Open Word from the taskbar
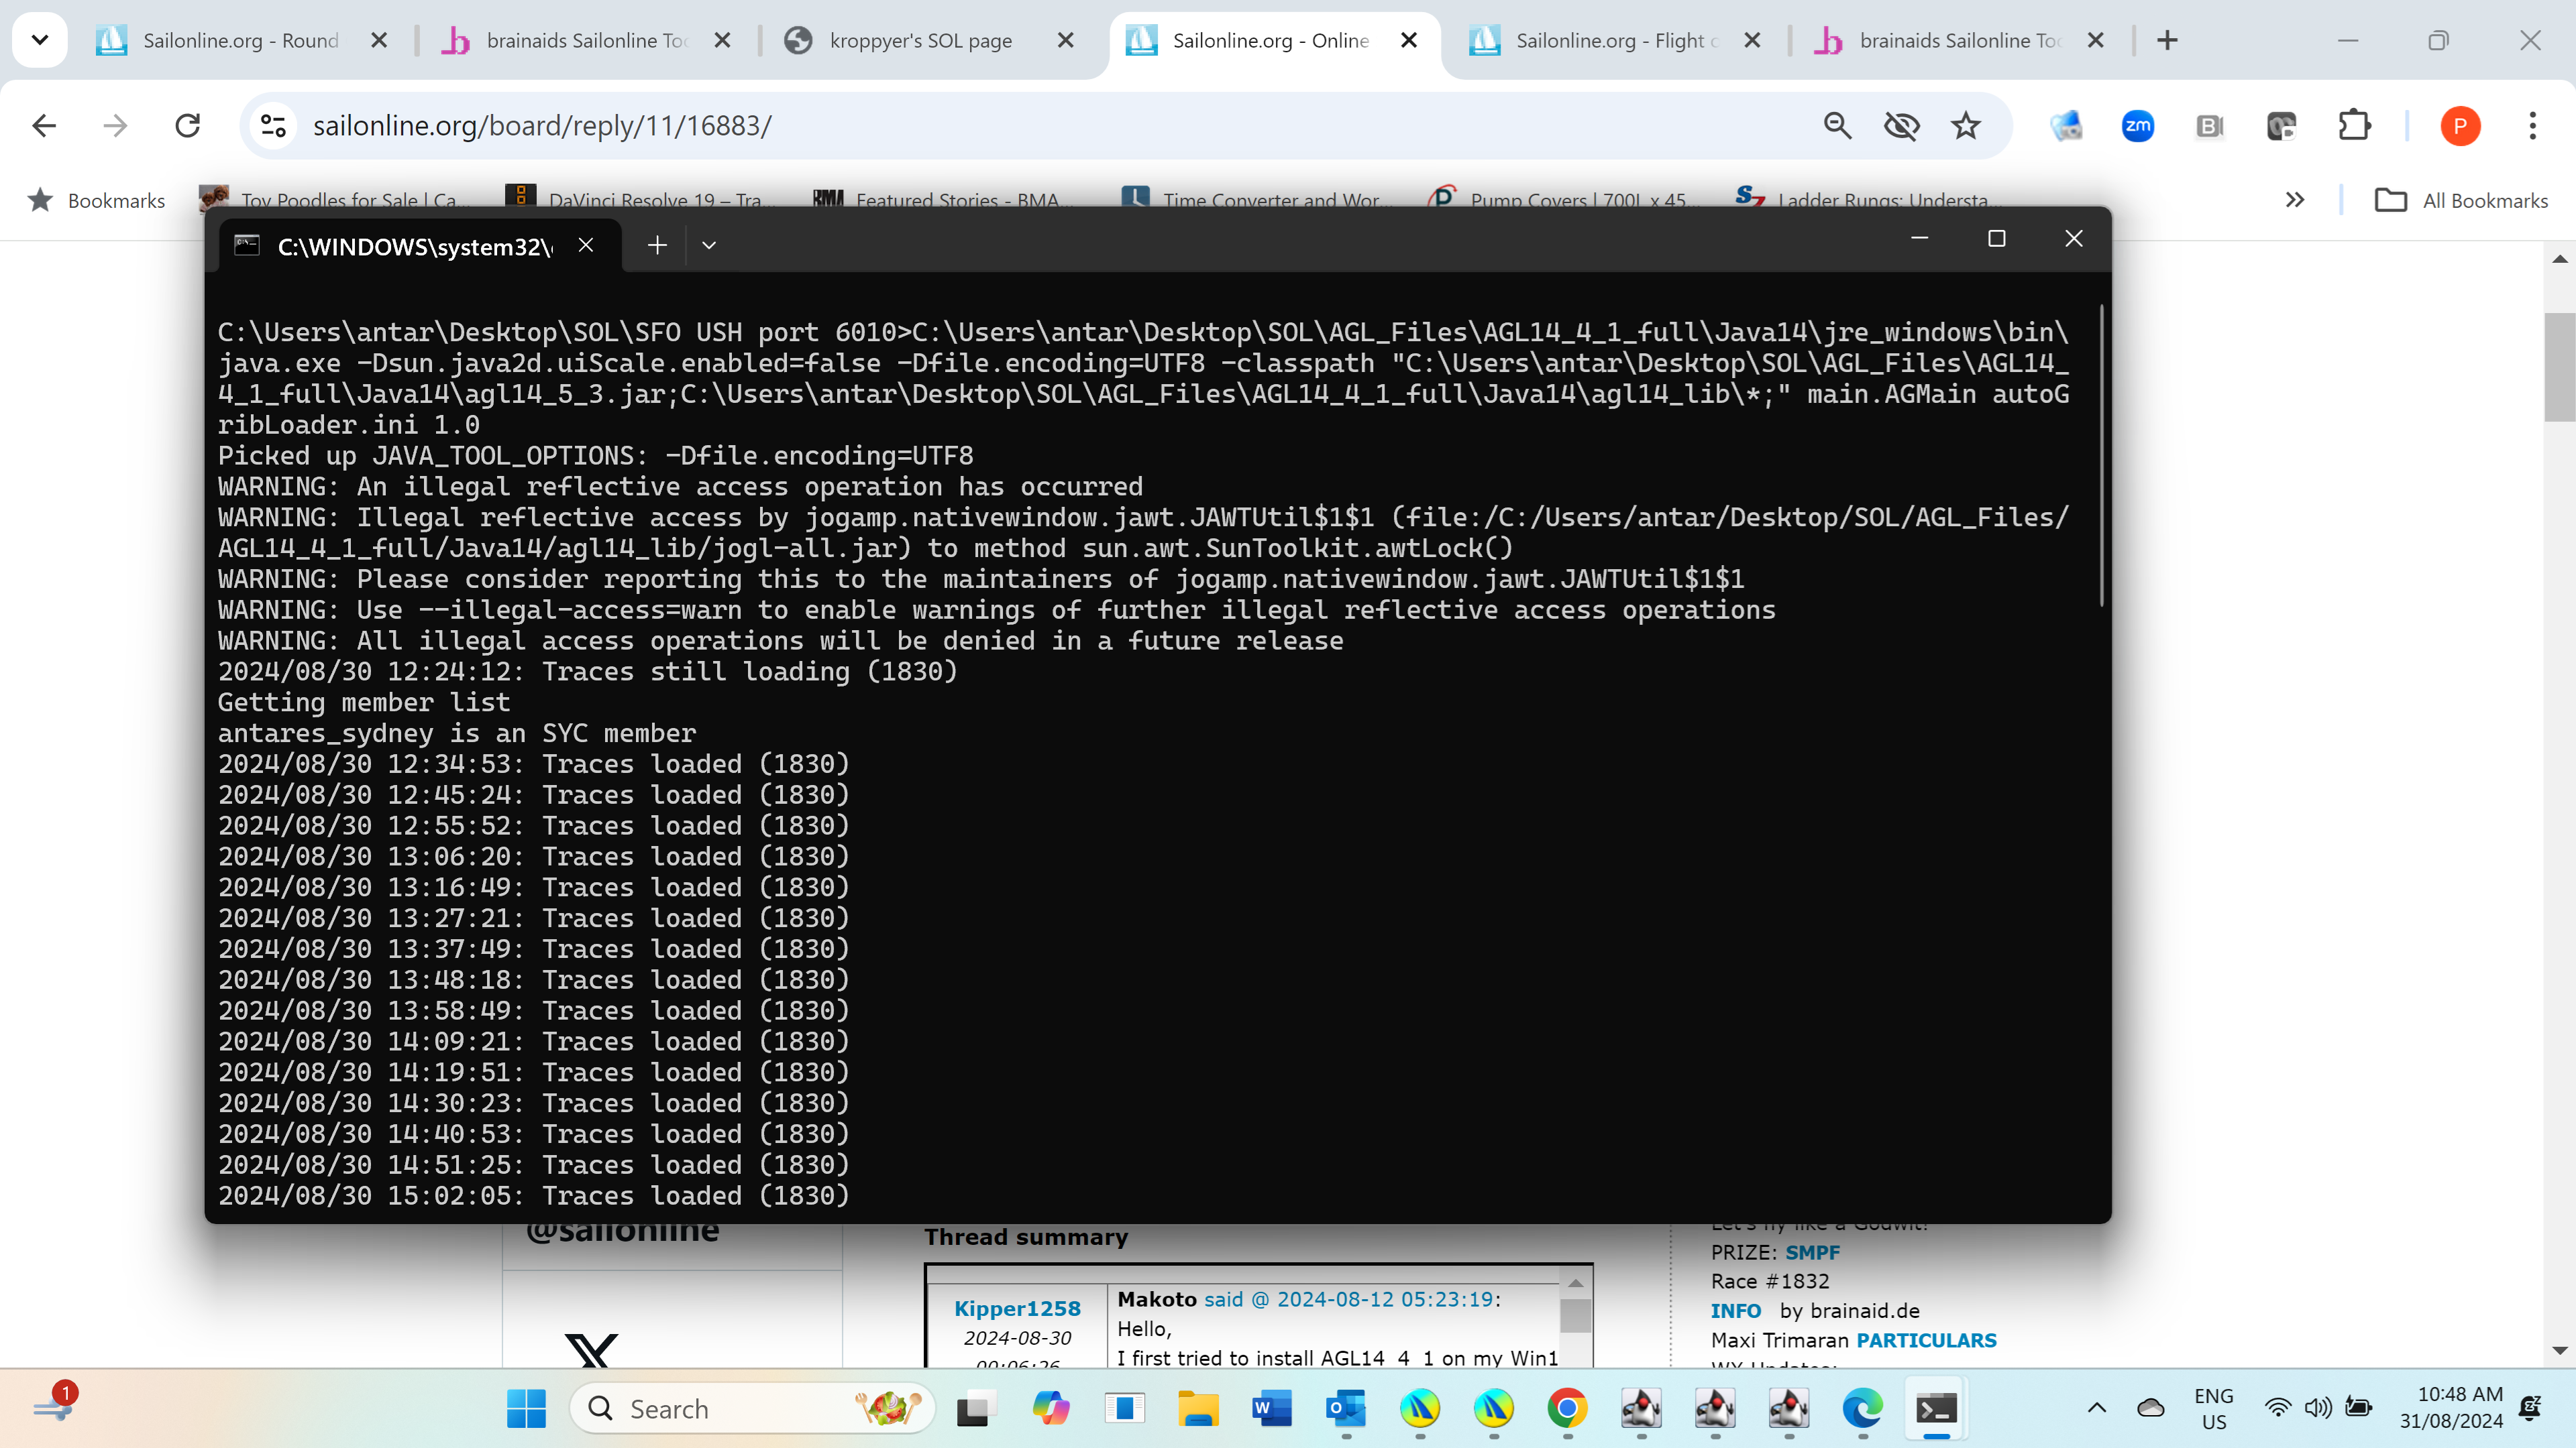 (1272, 1409)
